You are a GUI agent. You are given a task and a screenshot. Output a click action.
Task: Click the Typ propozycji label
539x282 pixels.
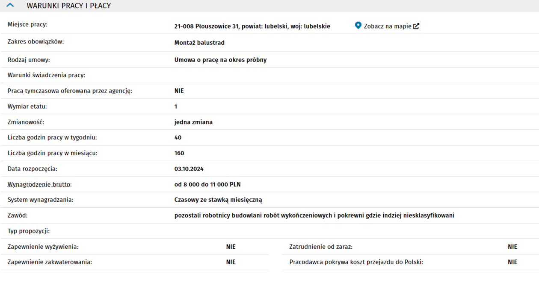tap(29, 231)
